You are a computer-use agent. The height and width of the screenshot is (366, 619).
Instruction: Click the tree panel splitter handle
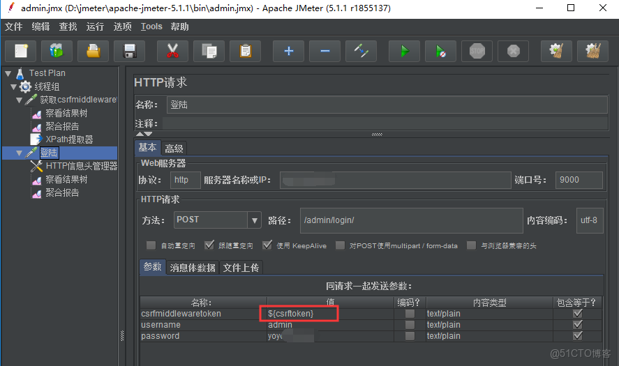(122, 335)
